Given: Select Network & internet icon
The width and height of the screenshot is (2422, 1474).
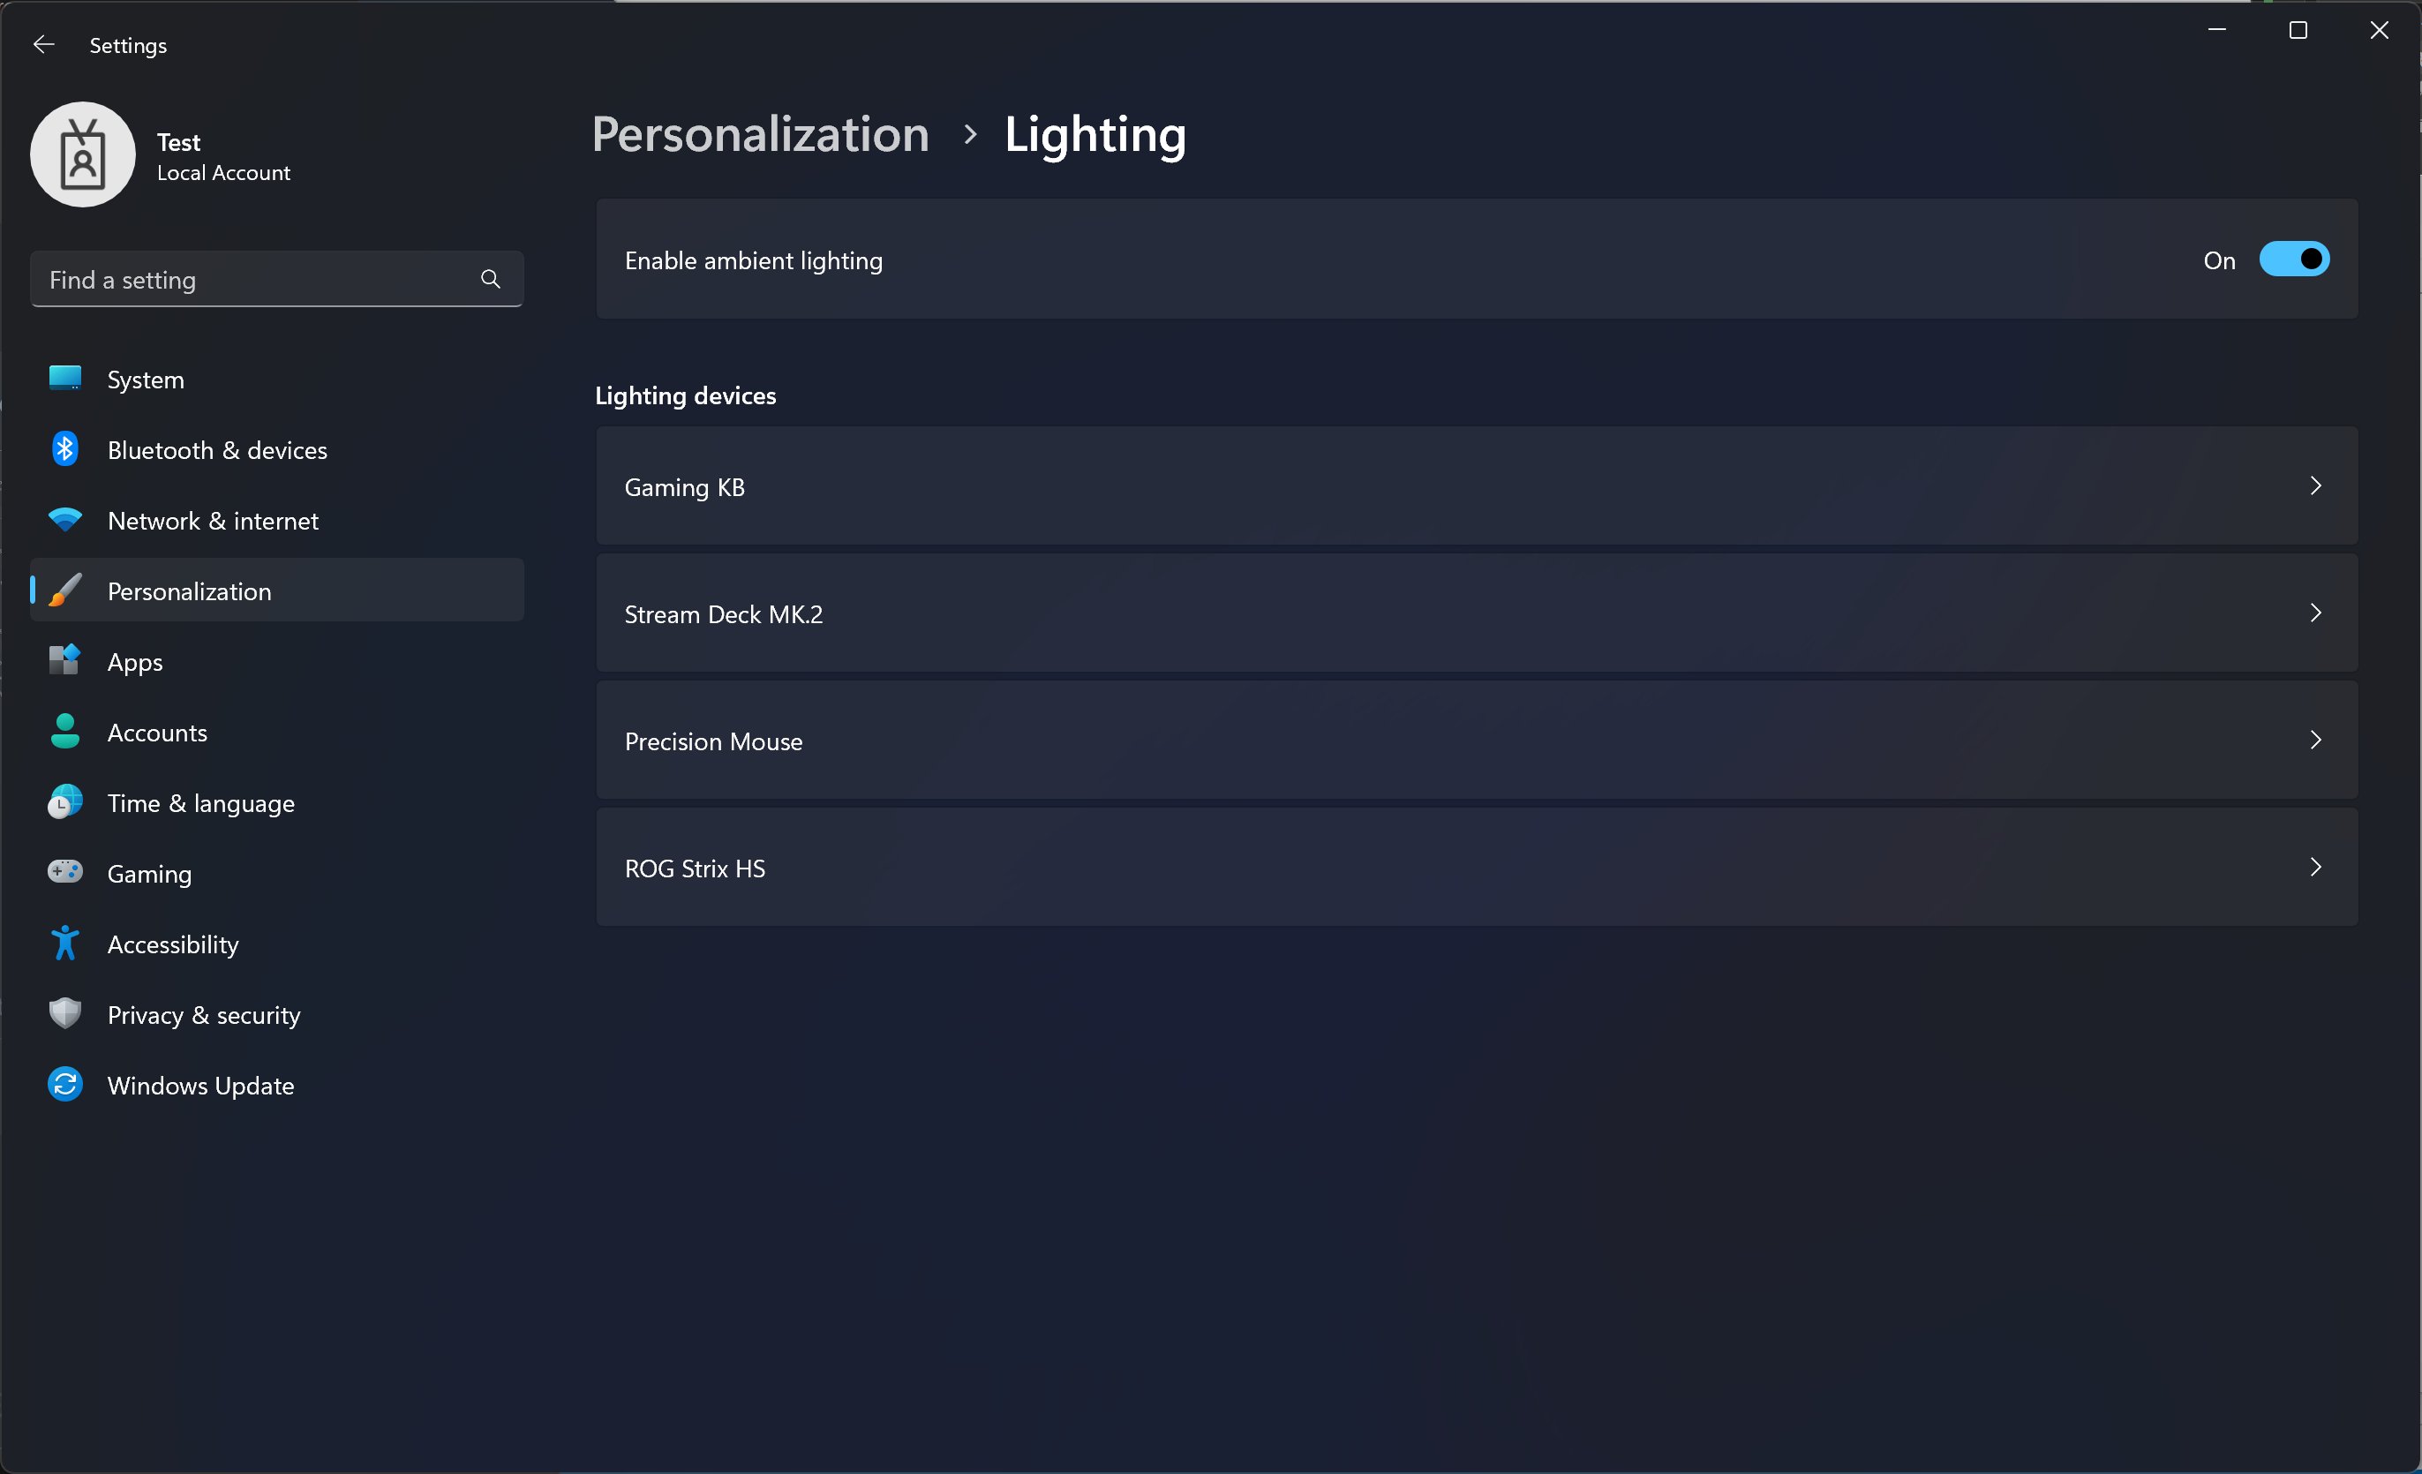Looking at the screenshot, I should [x=65, y=521].
